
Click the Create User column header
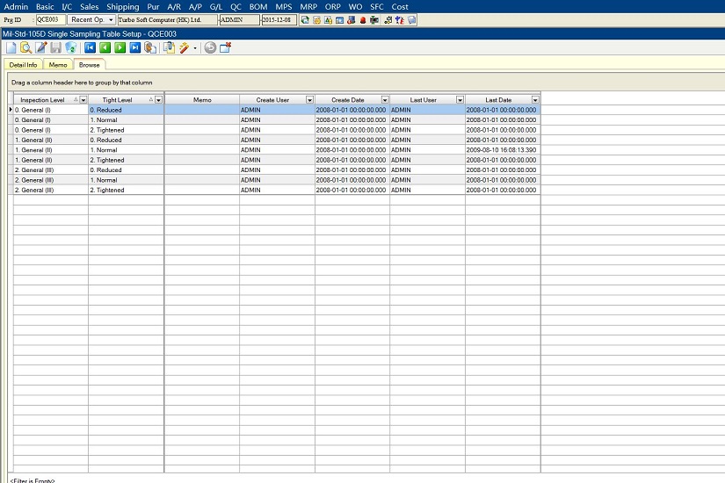pos(272,100)
